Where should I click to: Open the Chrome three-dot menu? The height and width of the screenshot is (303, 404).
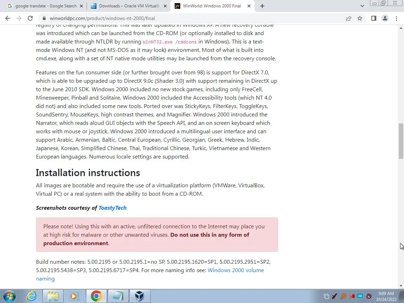pos(396,18)
